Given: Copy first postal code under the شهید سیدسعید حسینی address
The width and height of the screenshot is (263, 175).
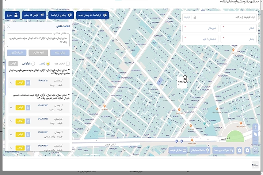Looking at the screenshot, I should (x=28, y=108).
